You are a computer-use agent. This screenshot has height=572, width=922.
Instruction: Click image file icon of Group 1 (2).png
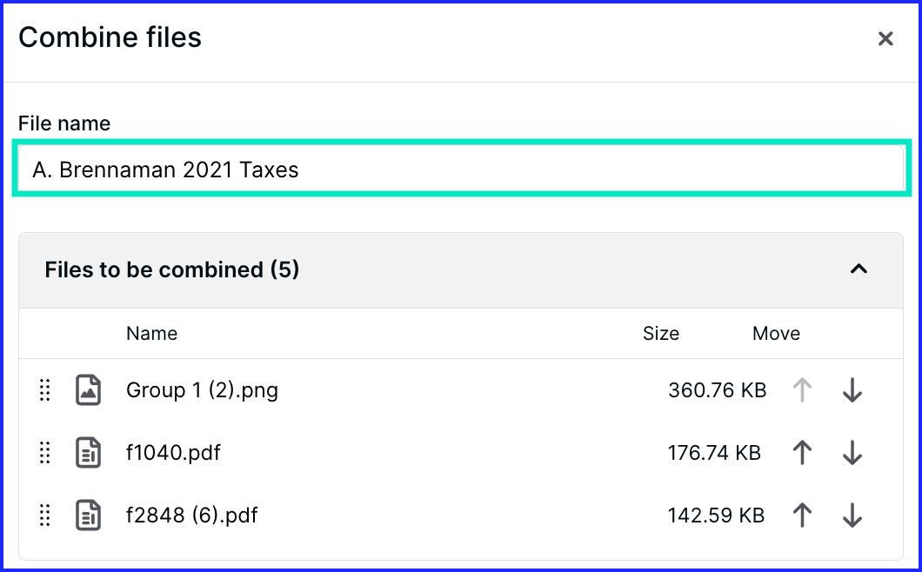88,389
